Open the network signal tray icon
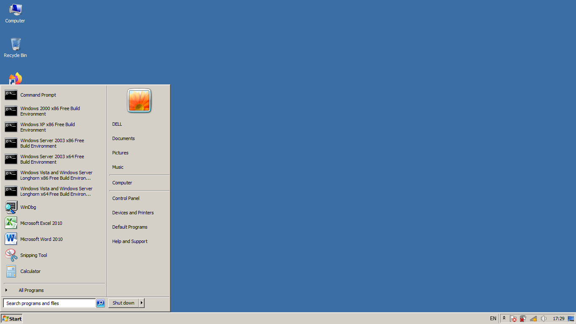 [533, 319]
